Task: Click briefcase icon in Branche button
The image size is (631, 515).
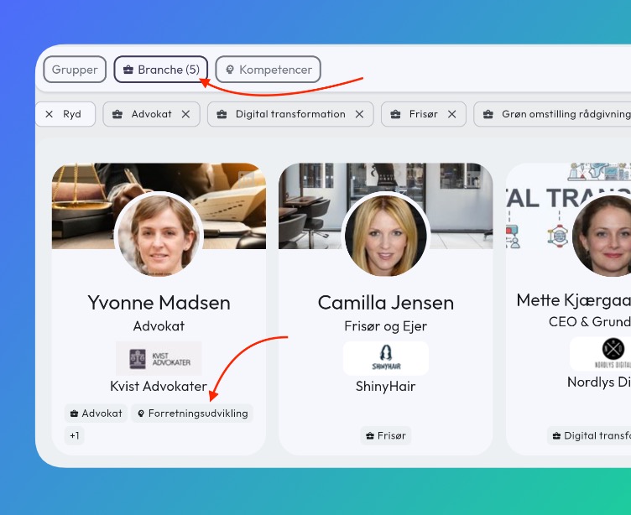Action: coord(128,70)
